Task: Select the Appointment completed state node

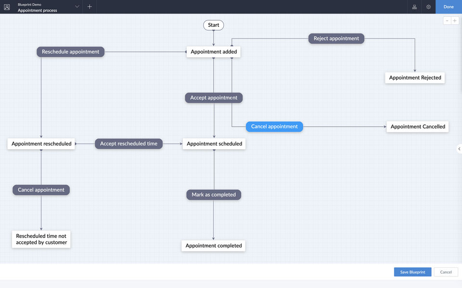Action: point(214,246)
